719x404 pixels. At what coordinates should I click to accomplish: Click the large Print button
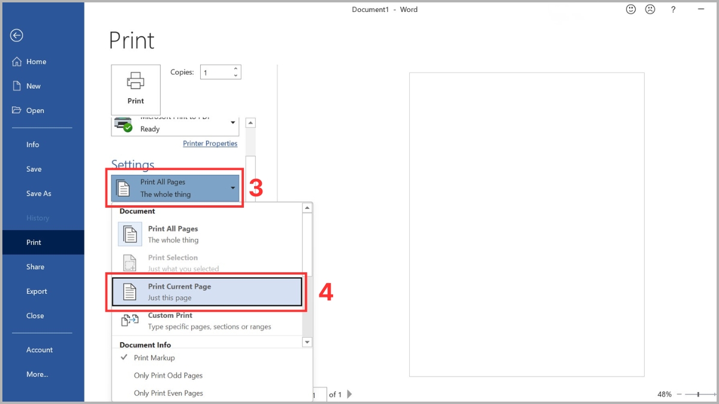pyautogui.click(x=136, y=90)
